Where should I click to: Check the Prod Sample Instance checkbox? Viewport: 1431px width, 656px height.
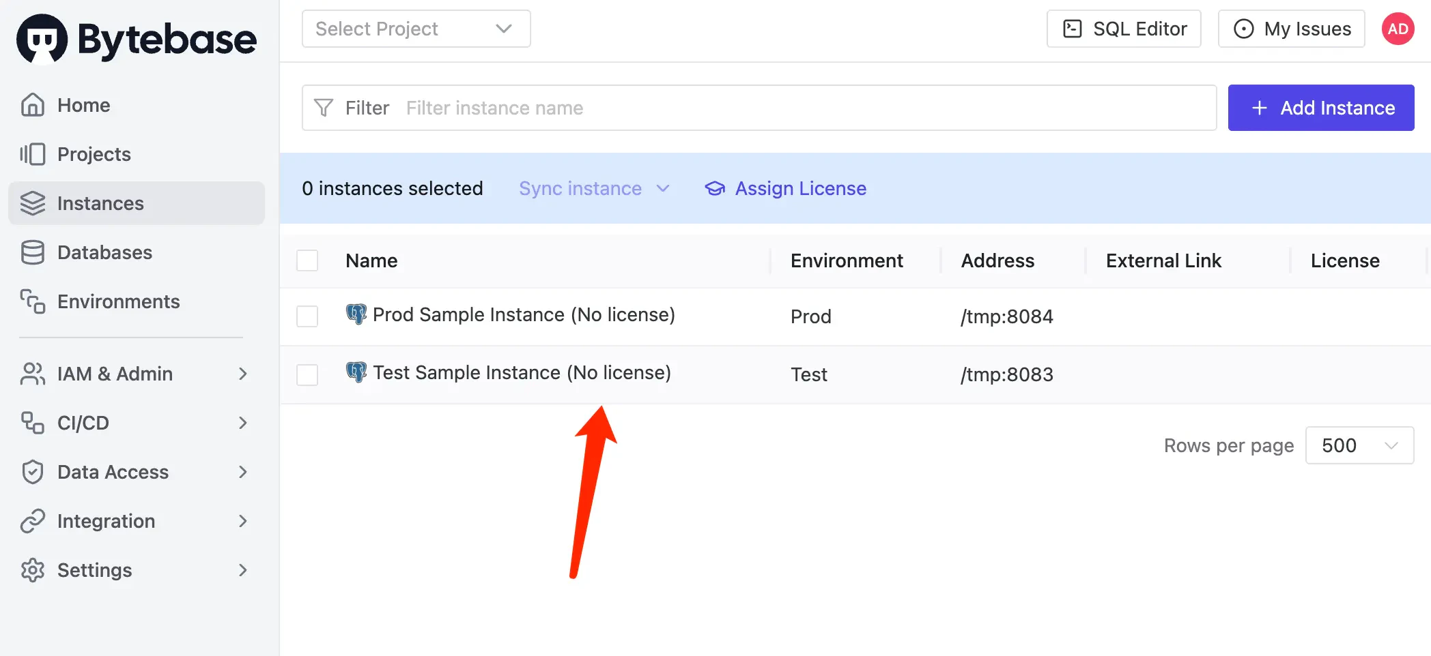(307, 316)
